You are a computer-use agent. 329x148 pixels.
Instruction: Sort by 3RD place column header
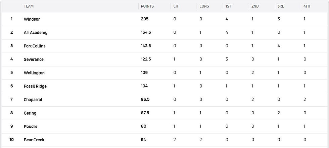[x=281, y=6]
